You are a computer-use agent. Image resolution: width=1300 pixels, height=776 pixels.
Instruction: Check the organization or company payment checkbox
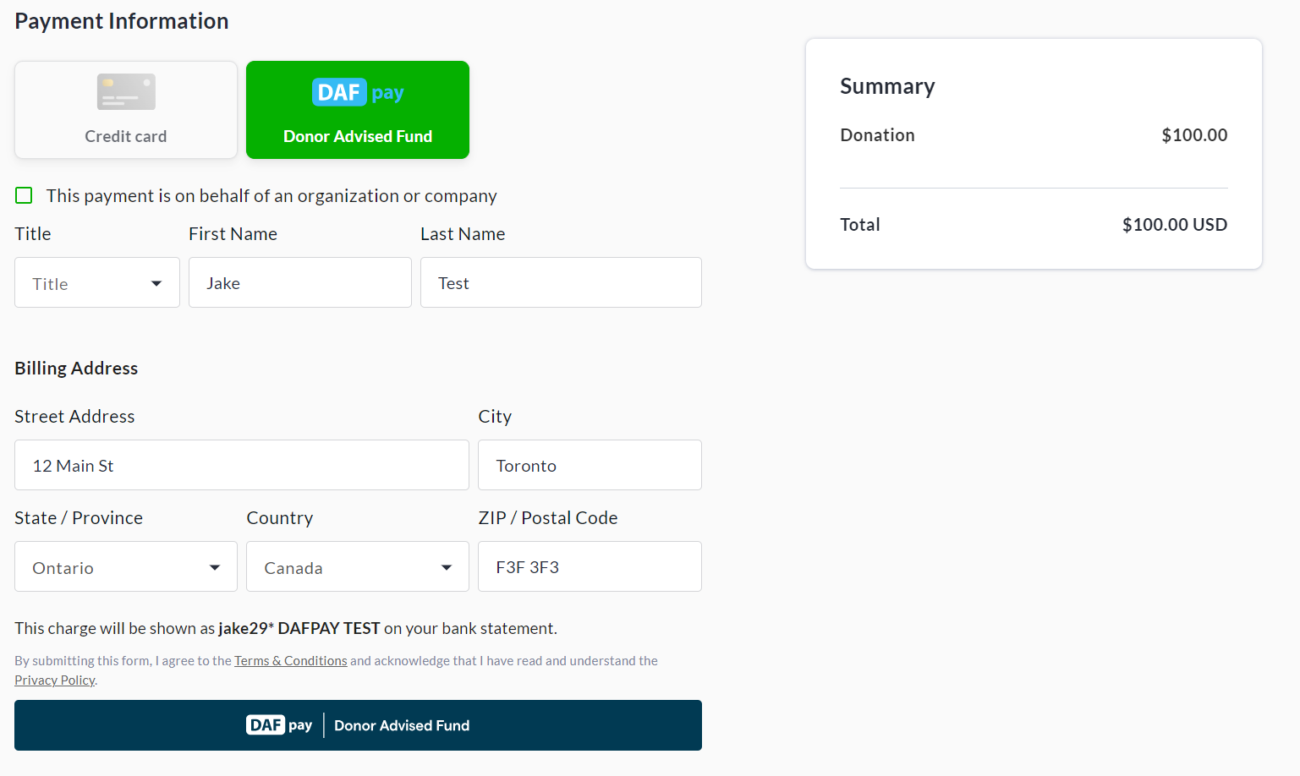point(24,196)
